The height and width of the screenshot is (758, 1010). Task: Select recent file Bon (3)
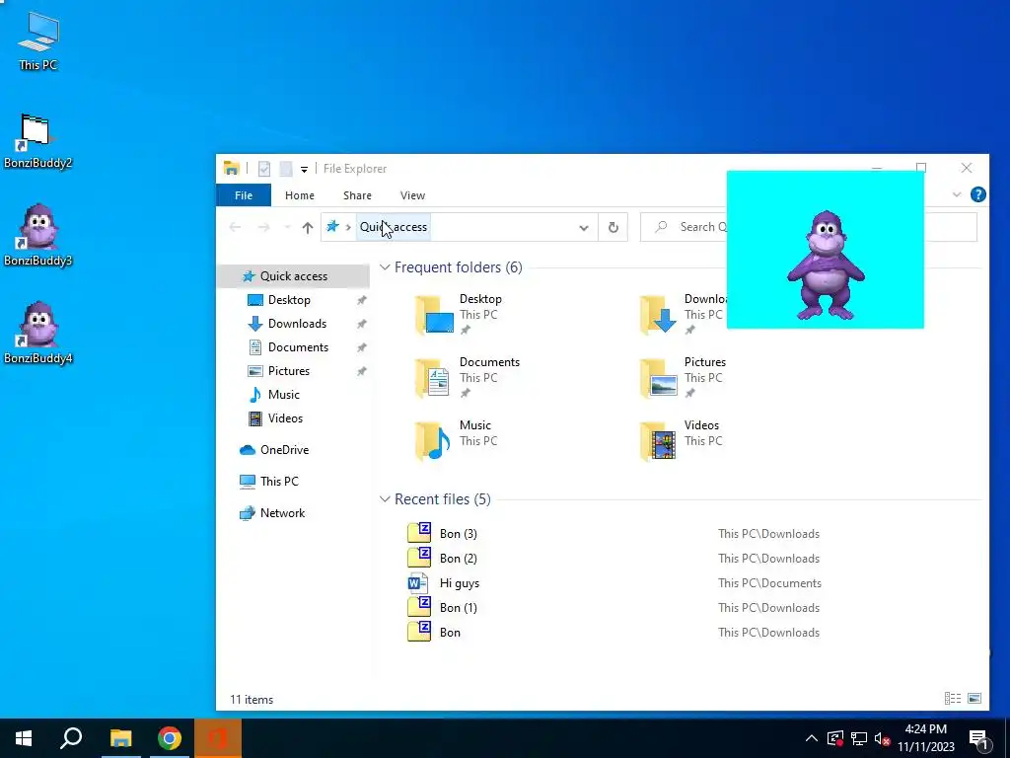coord(458,534)
